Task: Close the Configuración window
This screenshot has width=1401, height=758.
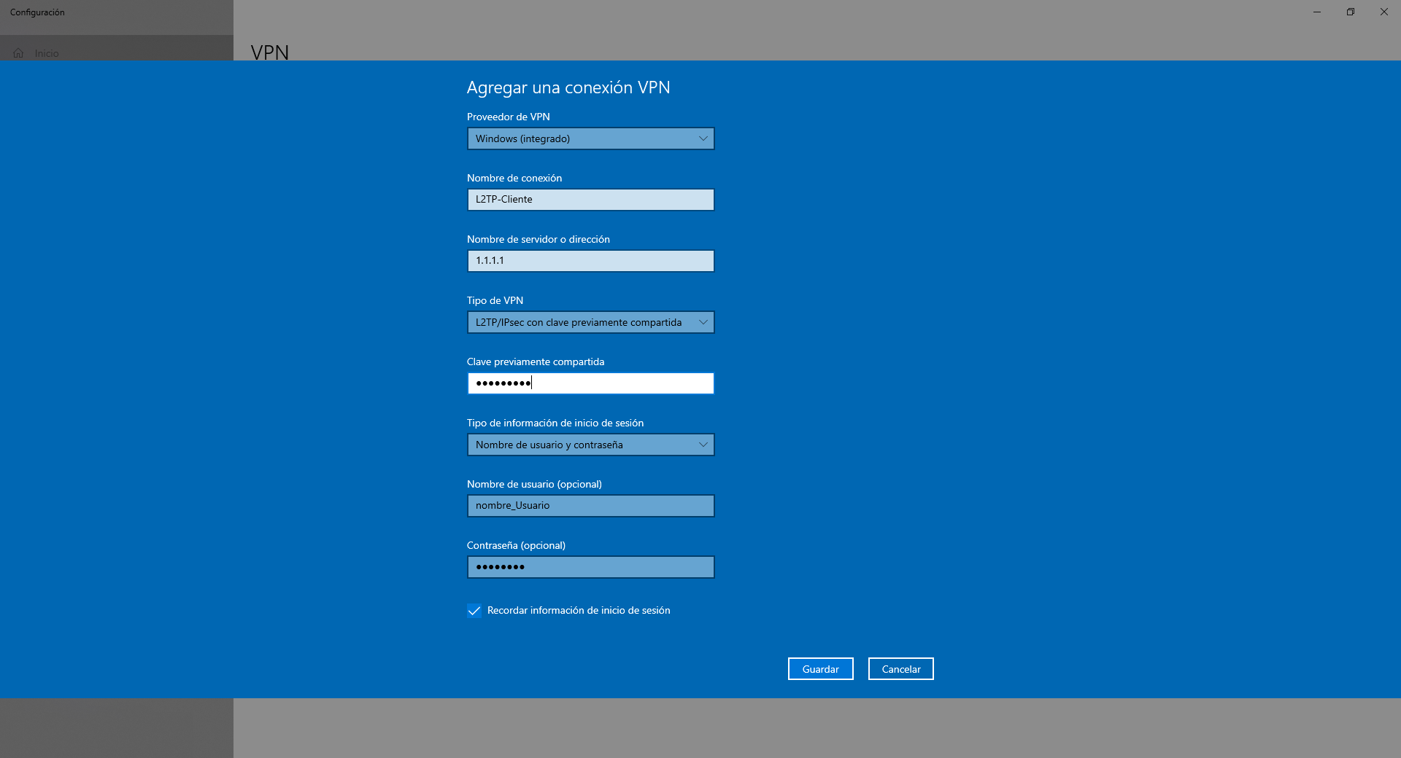Action: 1384,12
